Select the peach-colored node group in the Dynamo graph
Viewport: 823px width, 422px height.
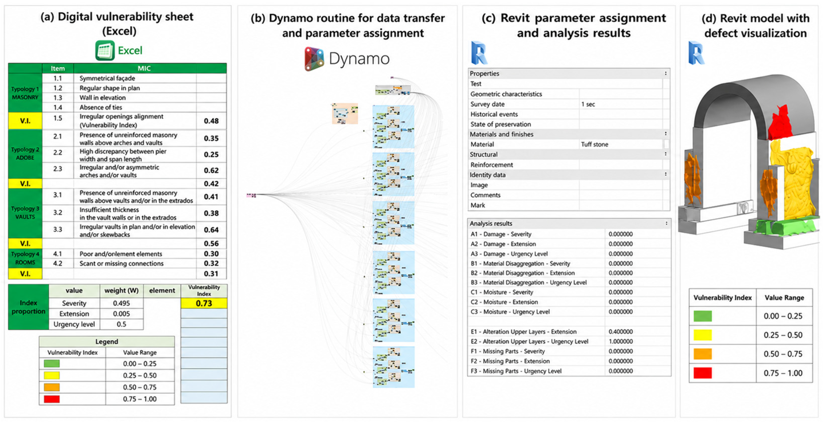click(x=345, y=113)
